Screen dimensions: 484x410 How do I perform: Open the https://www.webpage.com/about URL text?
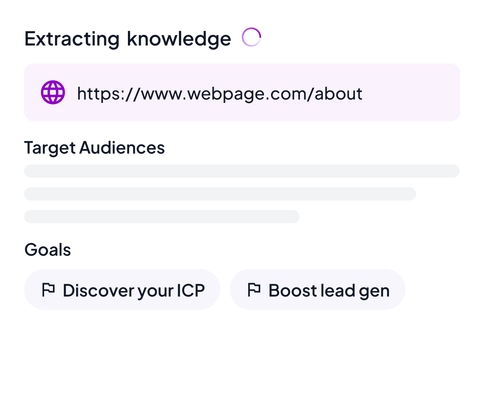coord(220,94)
